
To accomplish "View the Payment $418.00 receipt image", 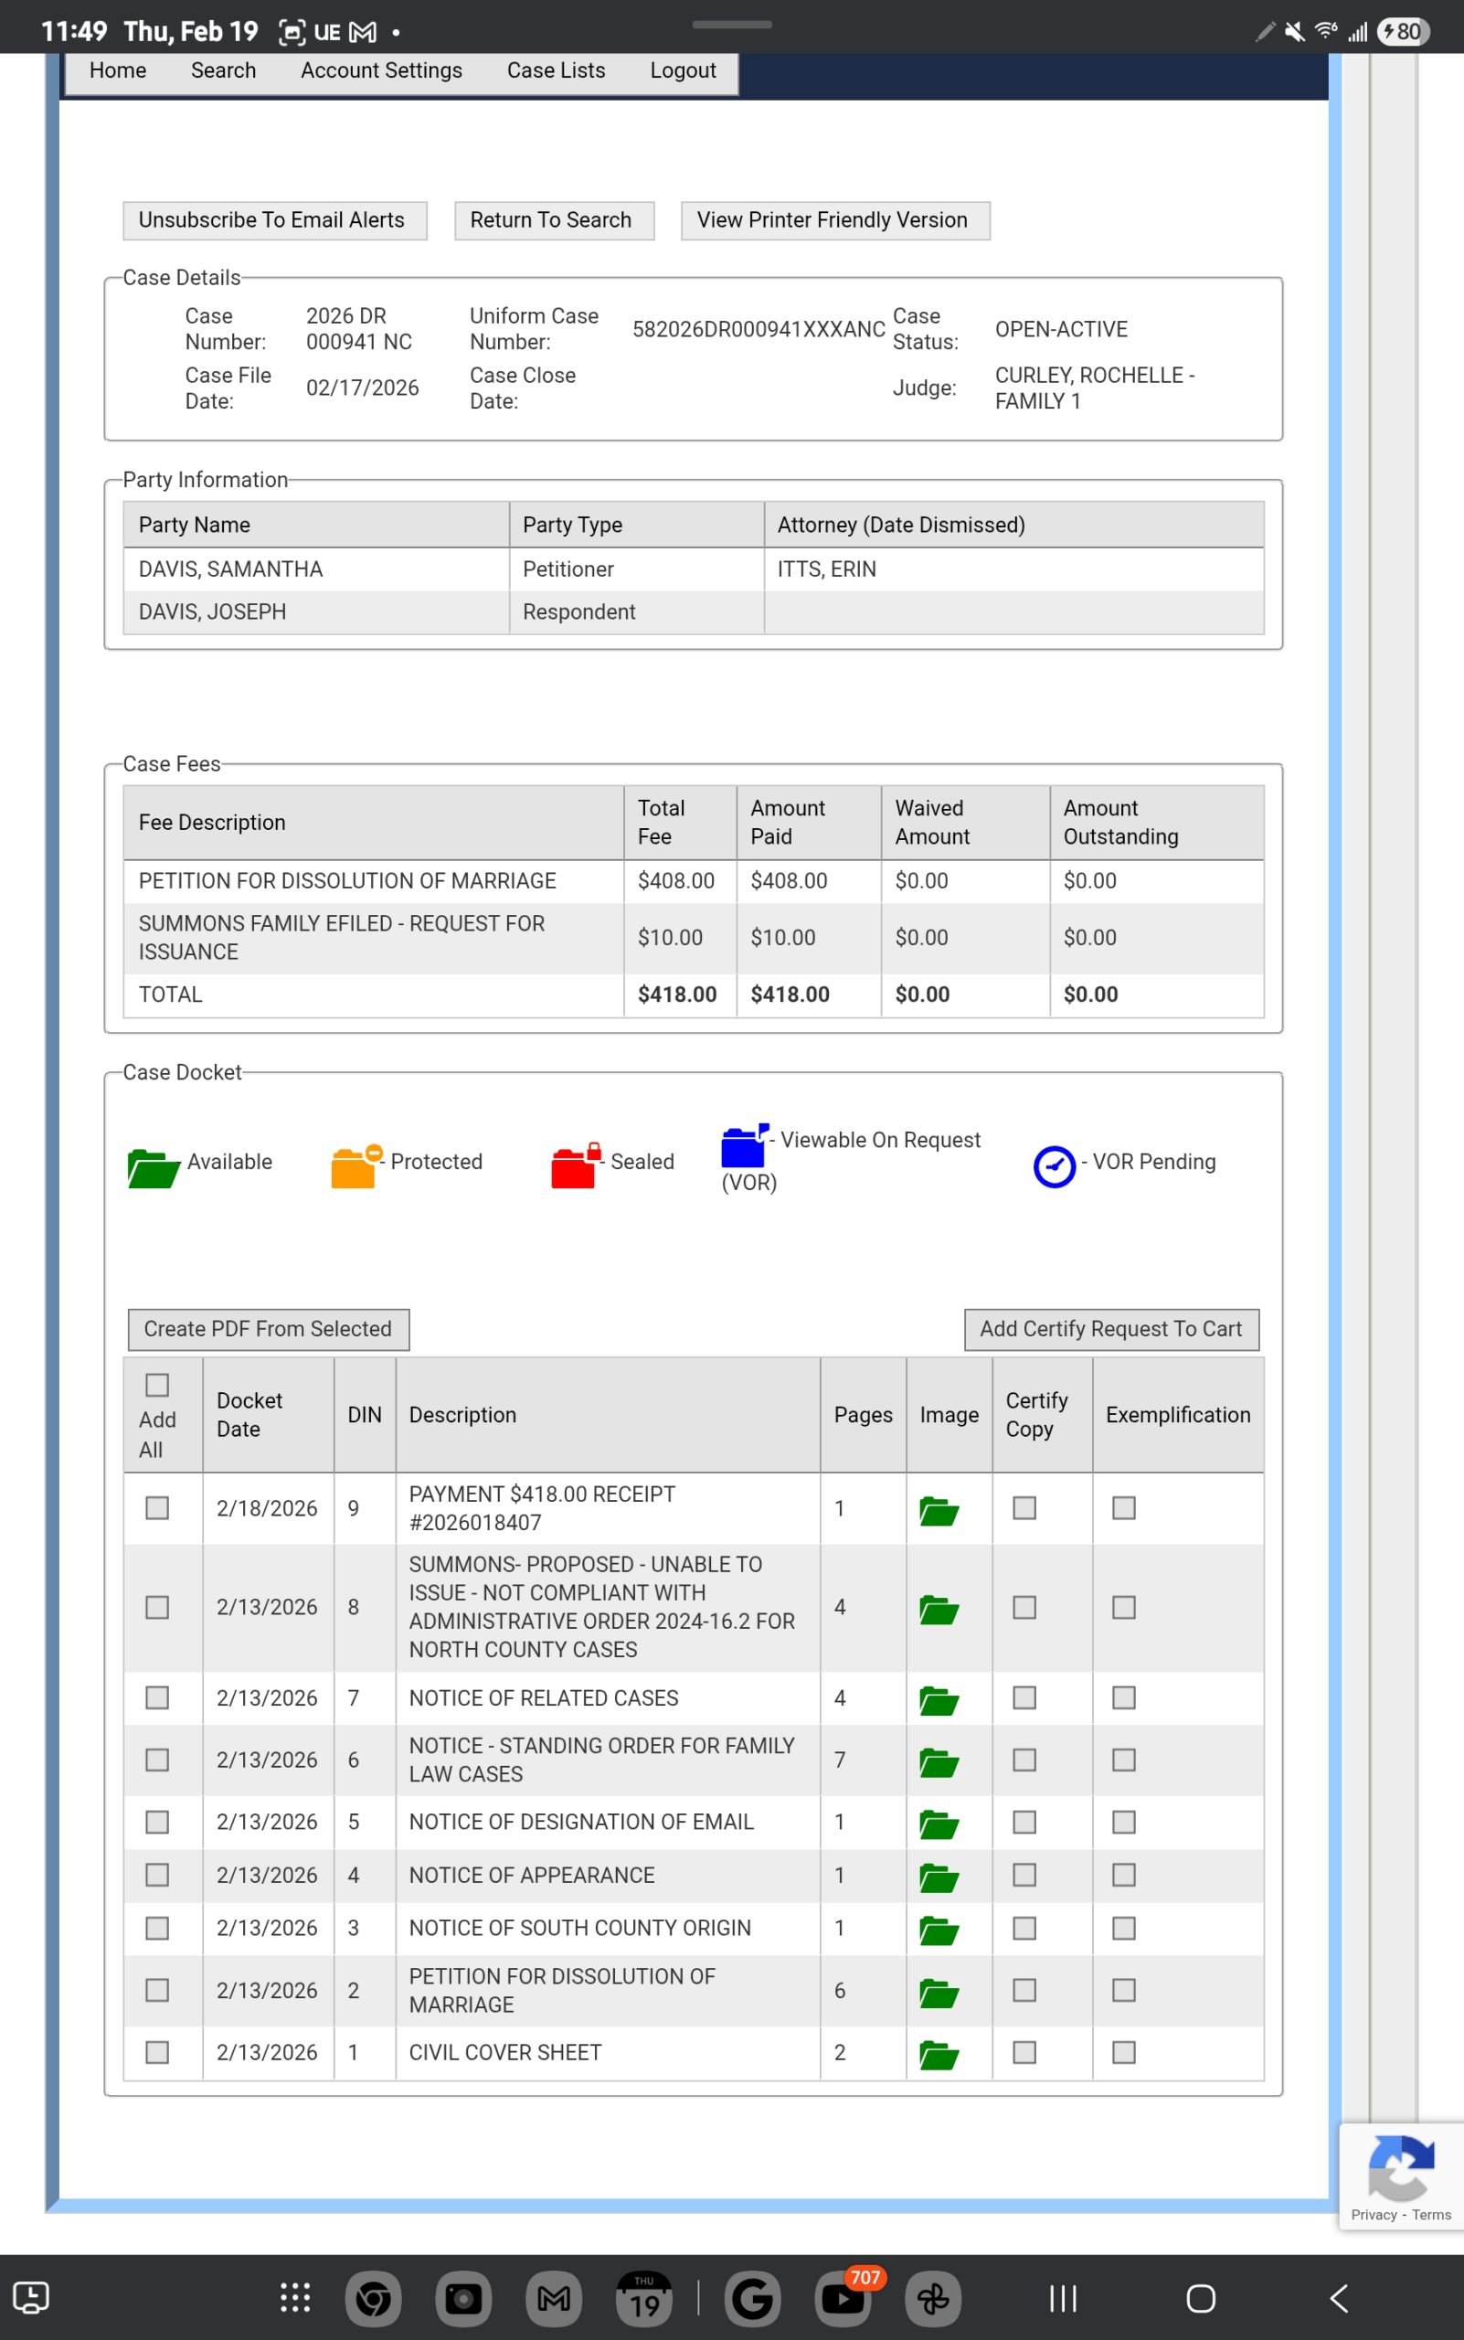I will click(x=938, y=1511).
